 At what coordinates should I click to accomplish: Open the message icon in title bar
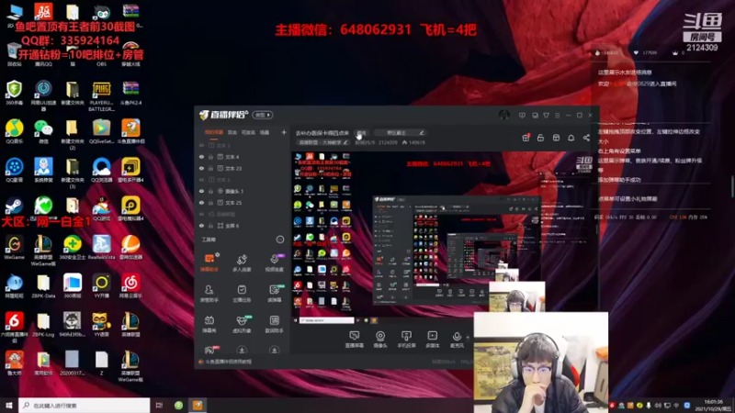tap(522, 116)
